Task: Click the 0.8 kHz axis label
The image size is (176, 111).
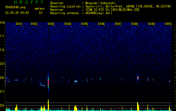Action: (2, 78)
